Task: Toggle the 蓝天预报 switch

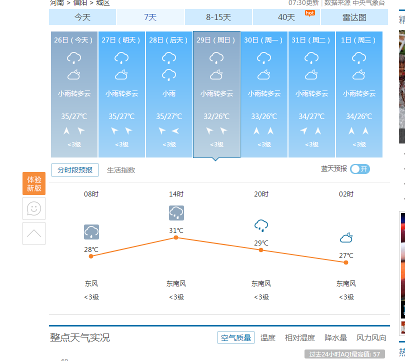Action: click(x=360, y=169)
